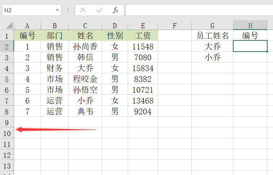Click the salary cell 8382

point(143,79)
